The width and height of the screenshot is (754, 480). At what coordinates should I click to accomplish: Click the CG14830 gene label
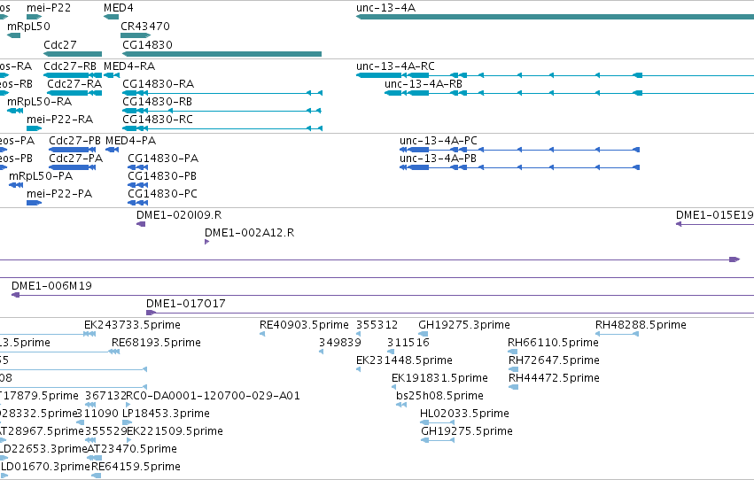(x=147, y=44)
